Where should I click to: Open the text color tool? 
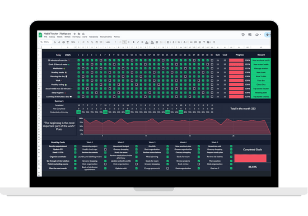(147, 42)
